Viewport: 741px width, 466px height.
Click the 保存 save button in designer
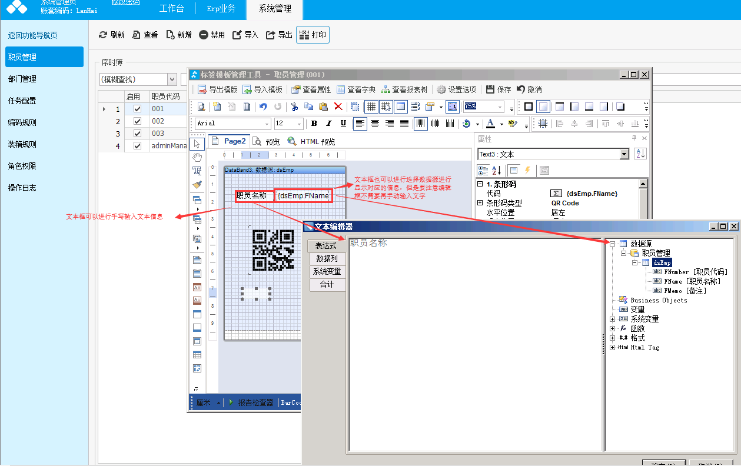pyautogui.click(x=499, y=89)
